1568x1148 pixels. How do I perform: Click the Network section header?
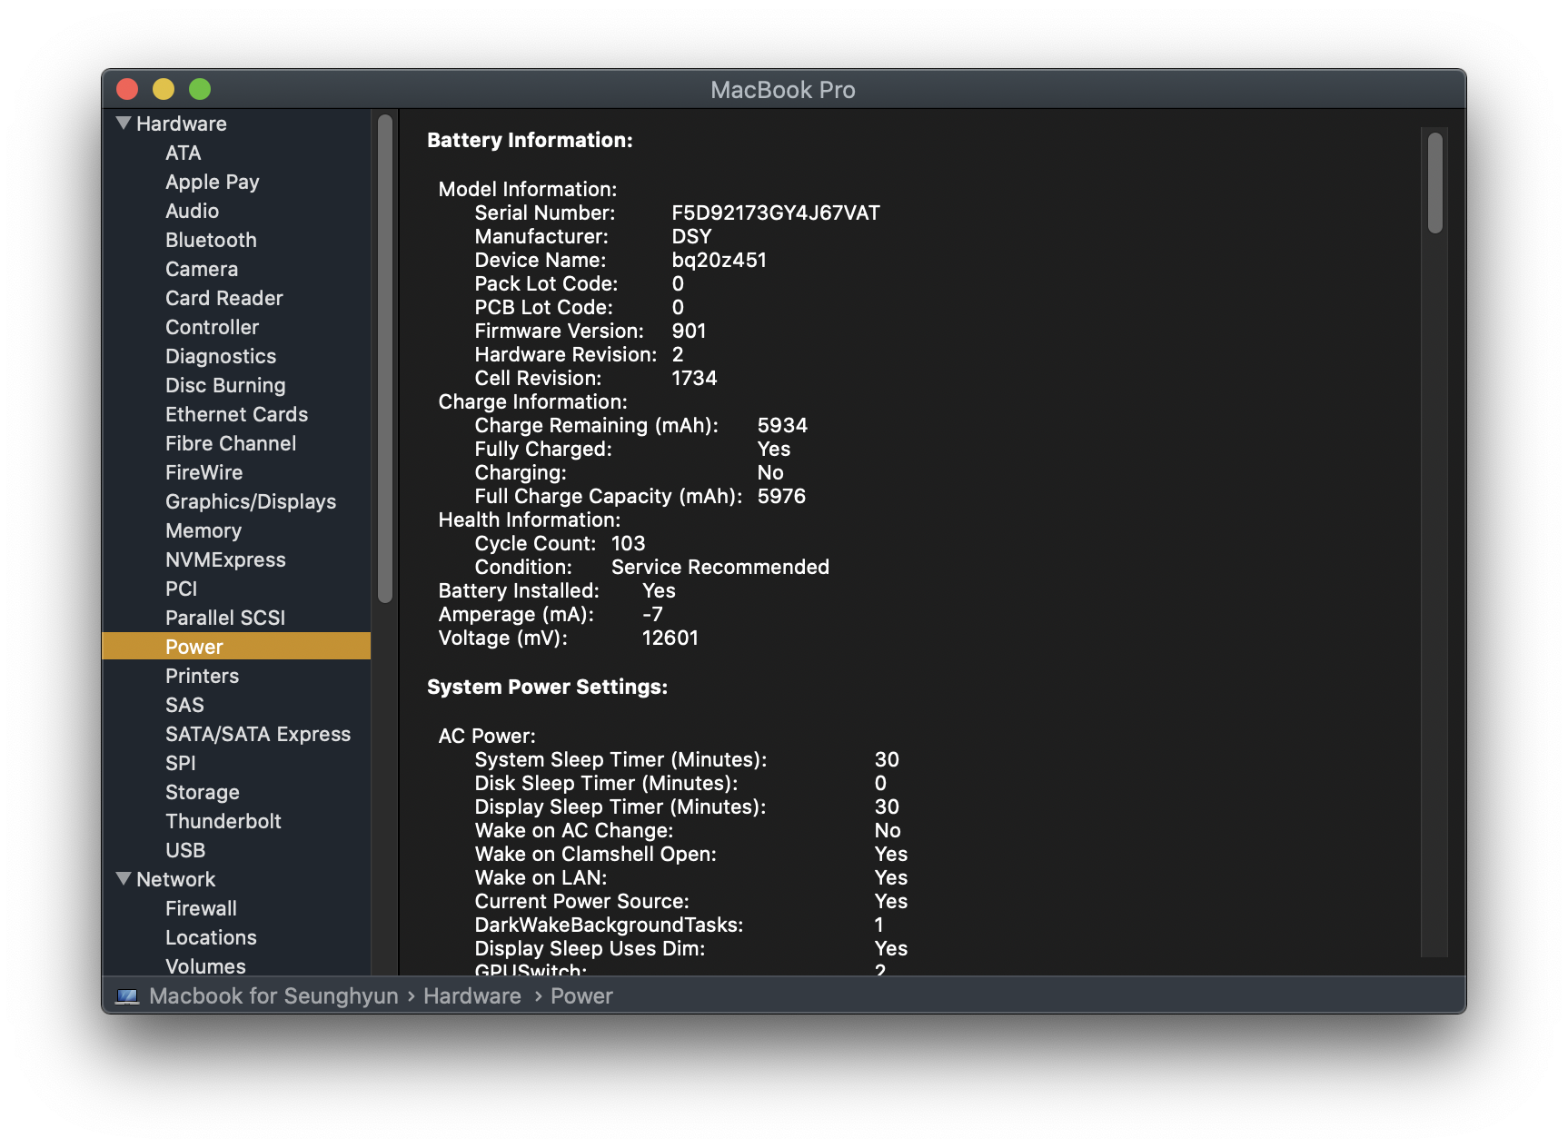click(x=175, y=879)
